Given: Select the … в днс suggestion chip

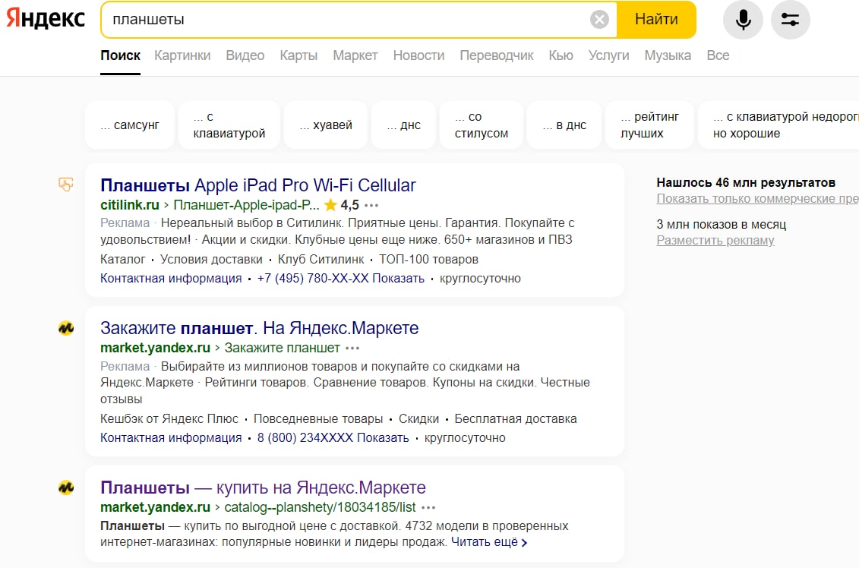Looking at the screenshot, I should (x=564, y=125).
